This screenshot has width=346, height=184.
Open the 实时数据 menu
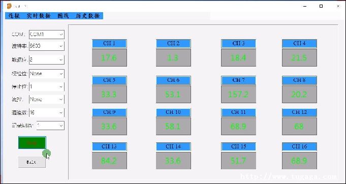click(x=39, y=16)
